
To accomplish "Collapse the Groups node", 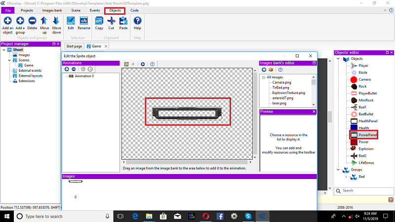I will tap(338, 170).
